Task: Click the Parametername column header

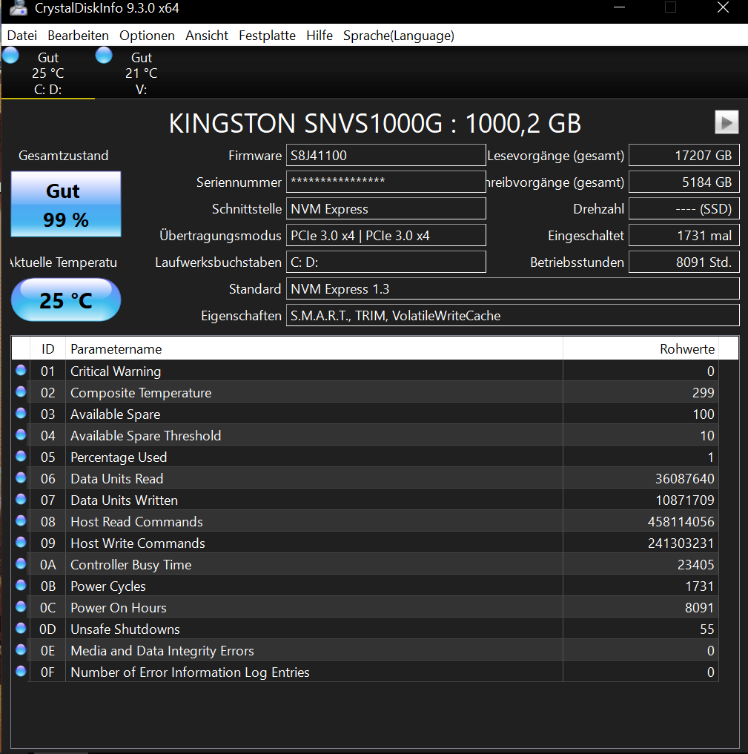Action: pos(314,348)
